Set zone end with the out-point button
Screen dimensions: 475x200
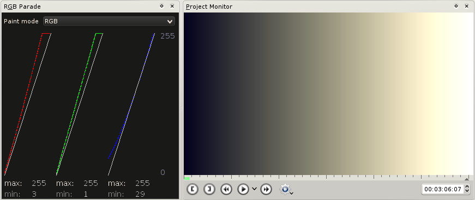click(x=209, y=190)
